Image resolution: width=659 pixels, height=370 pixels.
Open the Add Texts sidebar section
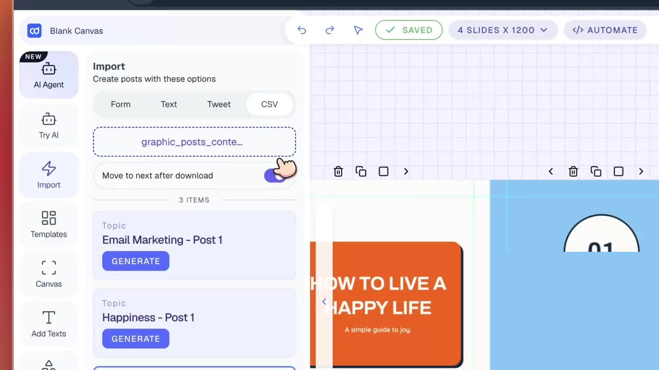coord(49,324)
